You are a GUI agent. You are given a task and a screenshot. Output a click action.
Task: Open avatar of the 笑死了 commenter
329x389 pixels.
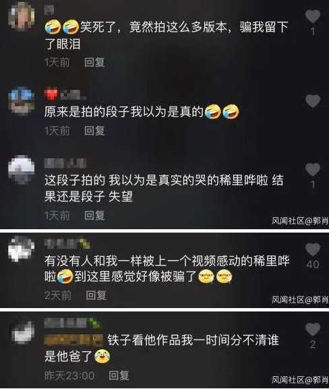pos(22,16)
